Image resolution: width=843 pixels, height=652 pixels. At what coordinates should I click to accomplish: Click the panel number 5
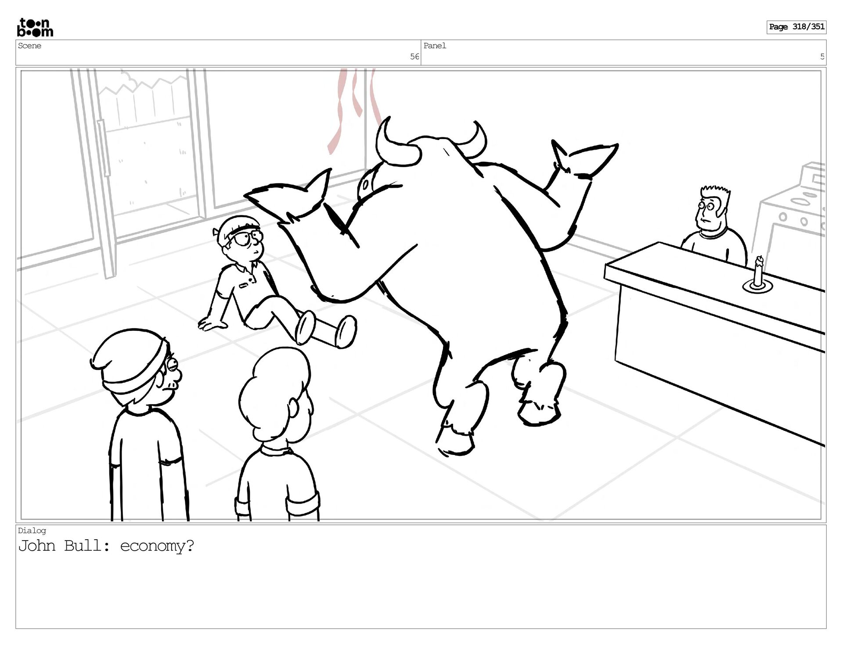click(822, 57)
